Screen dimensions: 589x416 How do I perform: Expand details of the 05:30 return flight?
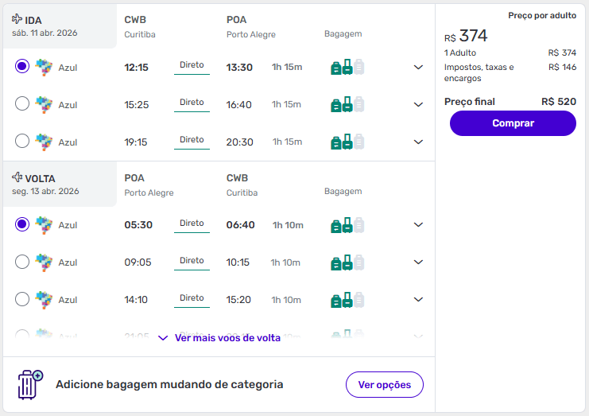coord(419,225)
